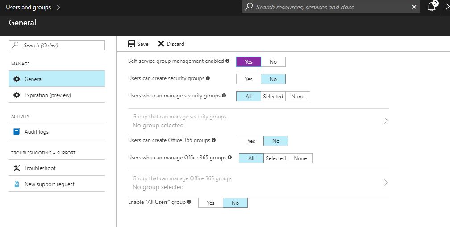Image resolution: width=450 pixels, height=227 pixels.
Task: Click info icon for Users can create Office 365 groups
Action: (213, 140)
